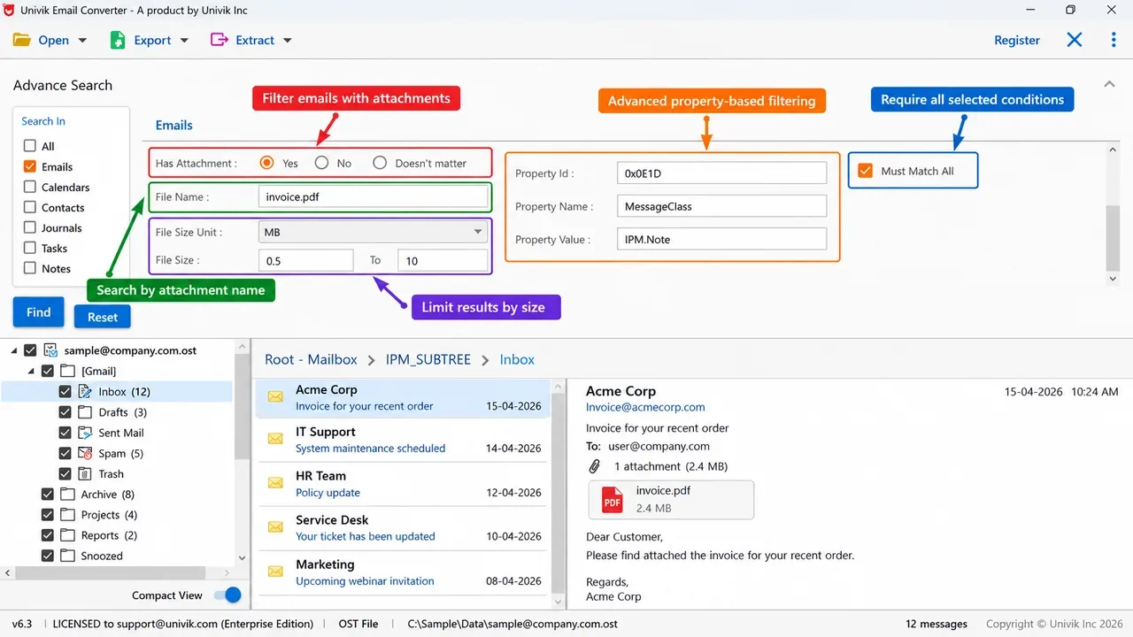Open the three-dot options menu
The height and width of the screenshot is (637, 1133).
point(1114,40)
